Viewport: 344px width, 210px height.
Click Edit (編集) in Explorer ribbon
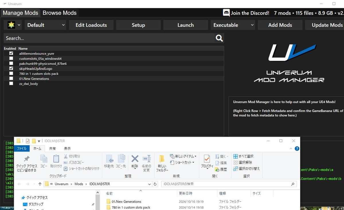click(221, 163)
